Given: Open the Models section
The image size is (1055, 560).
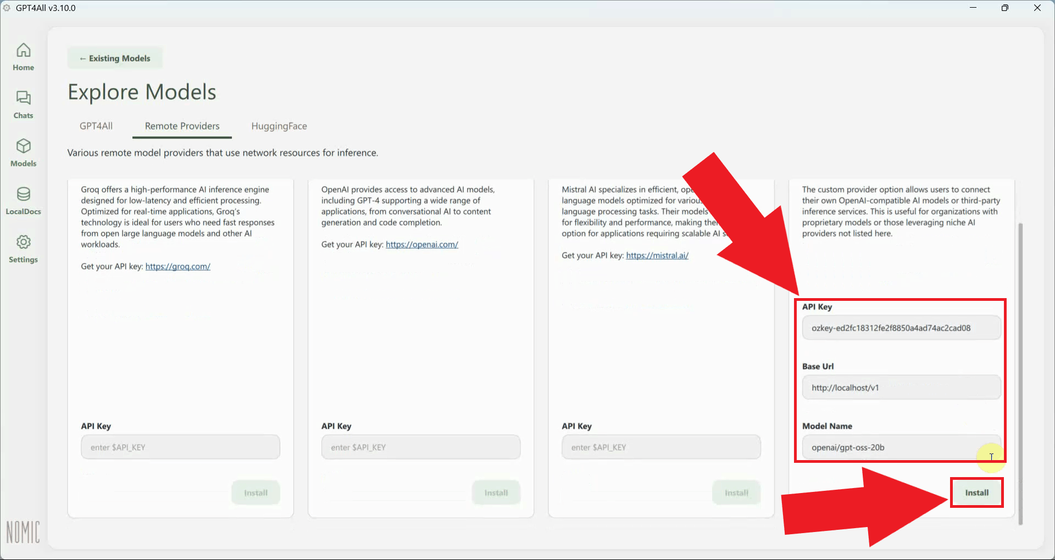Looking at the screenshot, I should tap(23, 152).
